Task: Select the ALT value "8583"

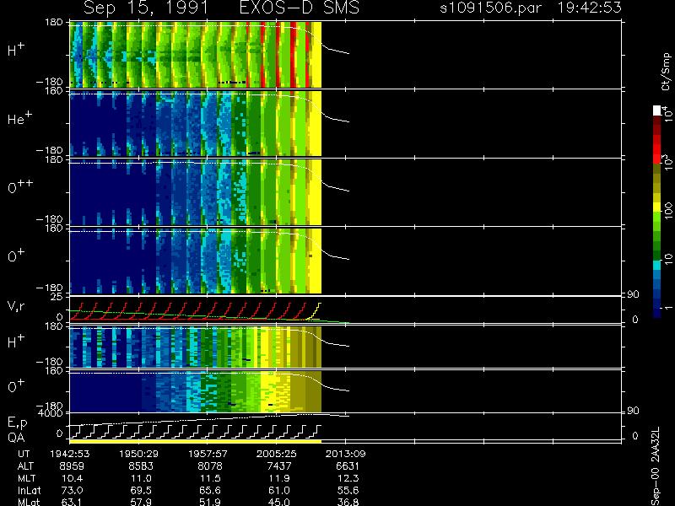Action: (x=141, y=466)
